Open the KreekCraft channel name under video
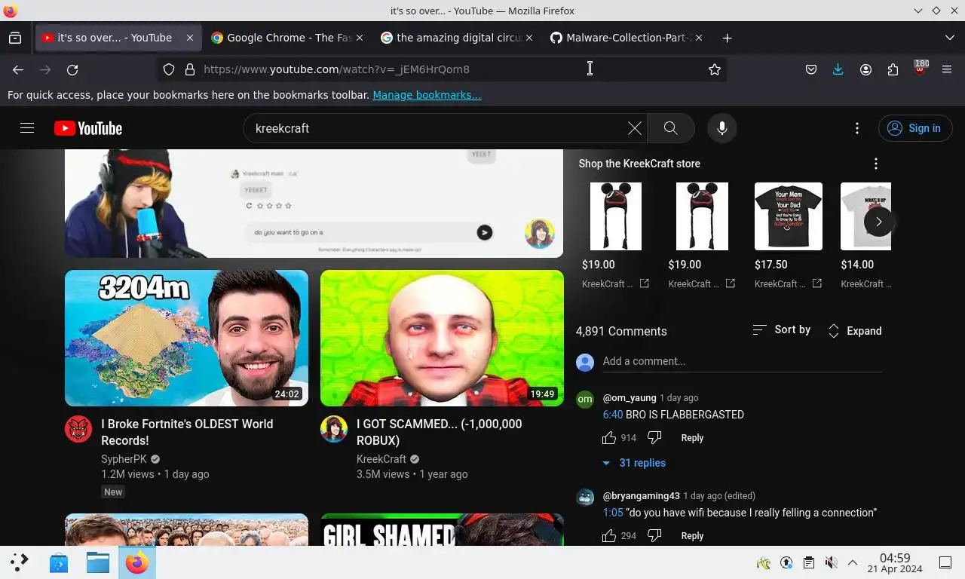The image size is (965, 579). [381, 459]
